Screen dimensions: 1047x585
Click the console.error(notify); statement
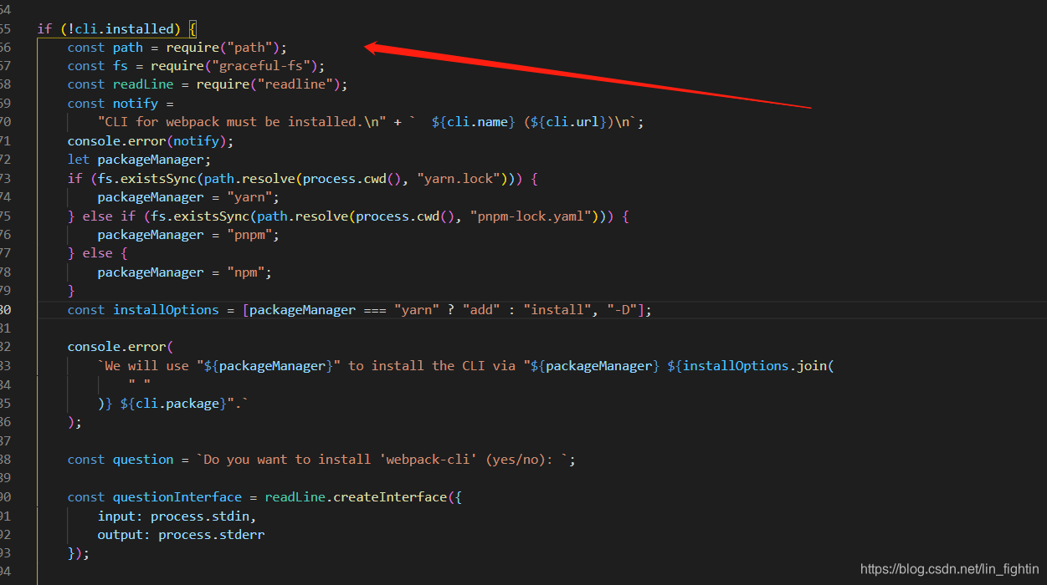click(x=151, y=141)
